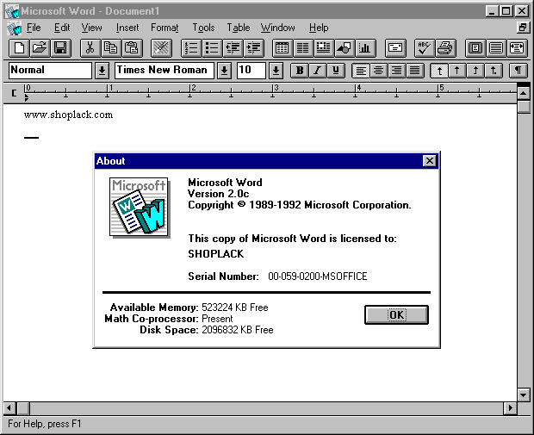This screenshot has width=534, height=435.
Task: Save document with the floppy disk icon
Action: [60, 48]
